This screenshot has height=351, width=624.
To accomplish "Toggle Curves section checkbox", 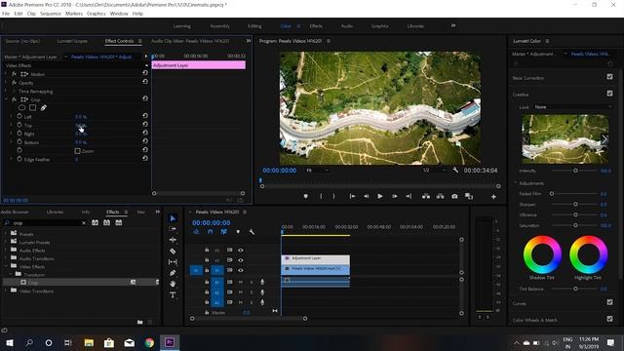I will [609, 302].
